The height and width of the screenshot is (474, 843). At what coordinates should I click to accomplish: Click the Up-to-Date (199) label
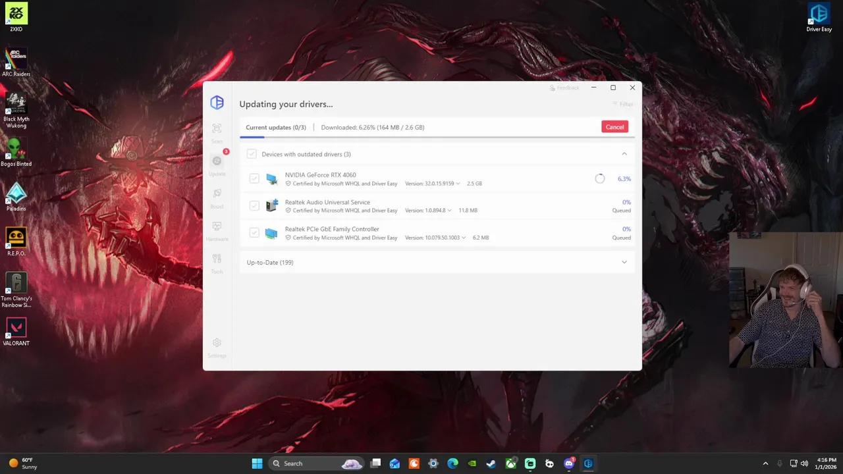point(270,263)
